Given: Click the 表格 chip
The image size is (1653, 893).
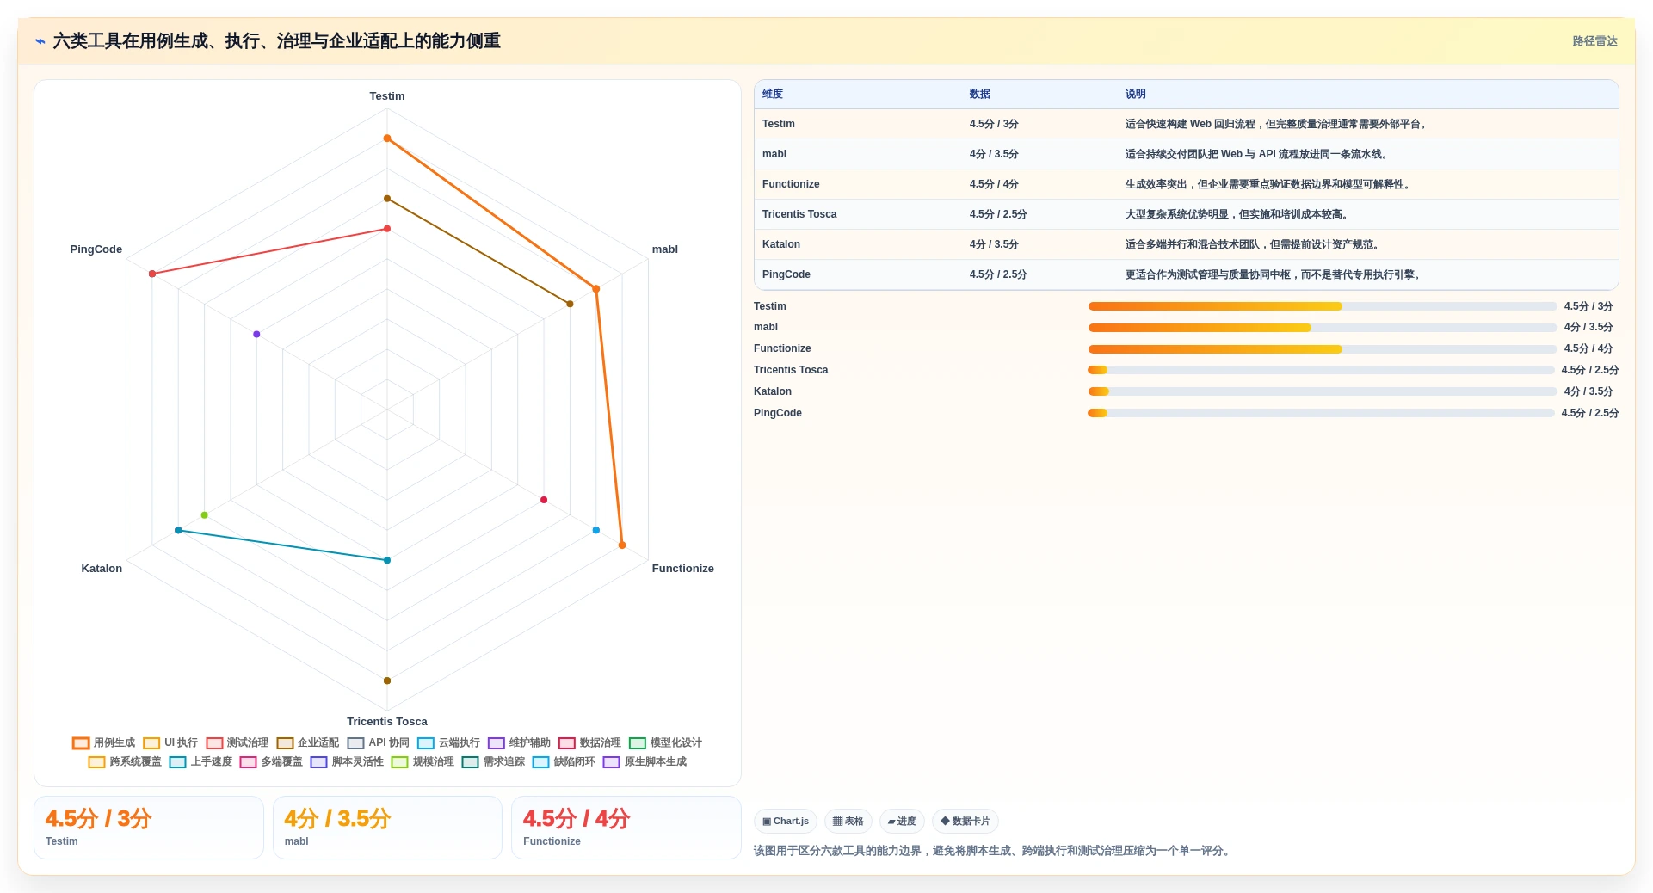Looking at the screenshot, I should pos(848,822).
